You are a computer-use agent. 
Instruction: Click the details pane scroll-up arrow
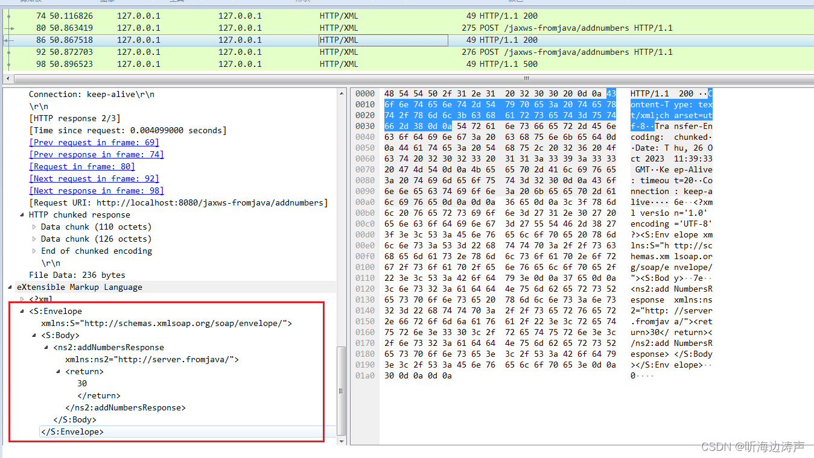(x=342, y=93)
